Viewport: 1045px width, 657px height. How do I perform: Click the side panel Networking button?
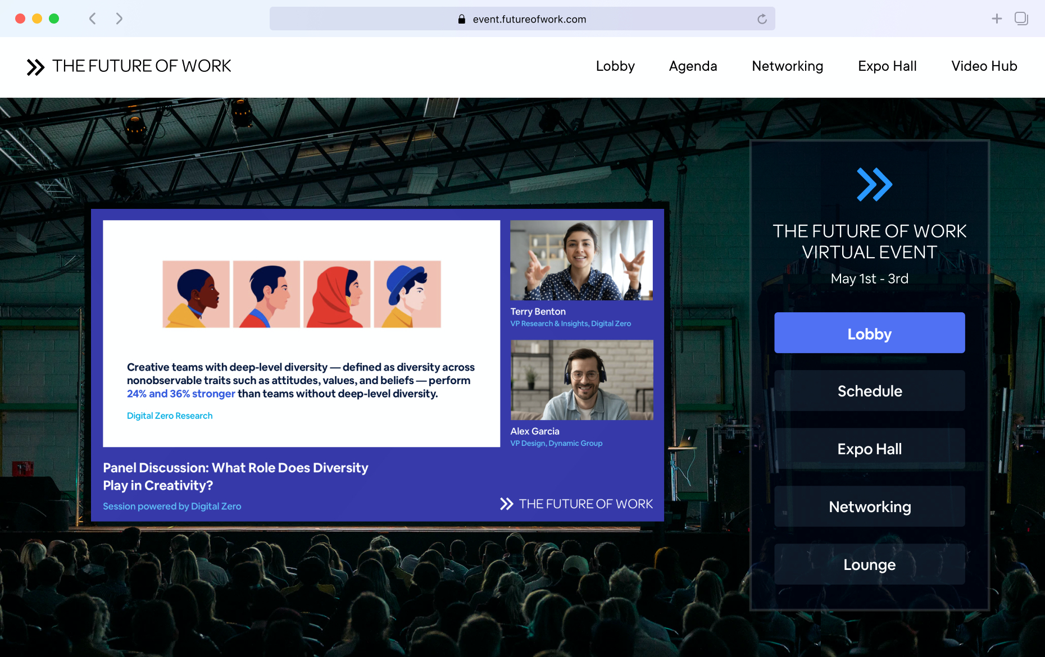coord(869,507)
